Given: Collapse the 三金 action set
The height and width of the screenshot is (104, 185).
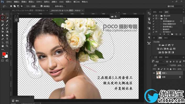Looking at the screenshot, I should tap(159, 19).
